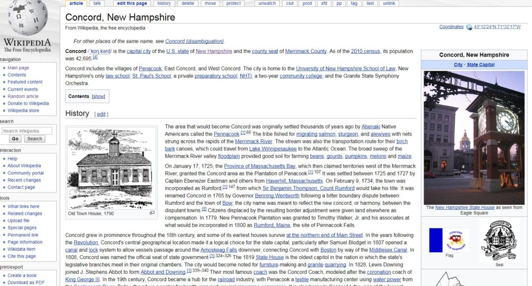Open the St. Paul's School link

pyautogui.click(x=151, y=76)
